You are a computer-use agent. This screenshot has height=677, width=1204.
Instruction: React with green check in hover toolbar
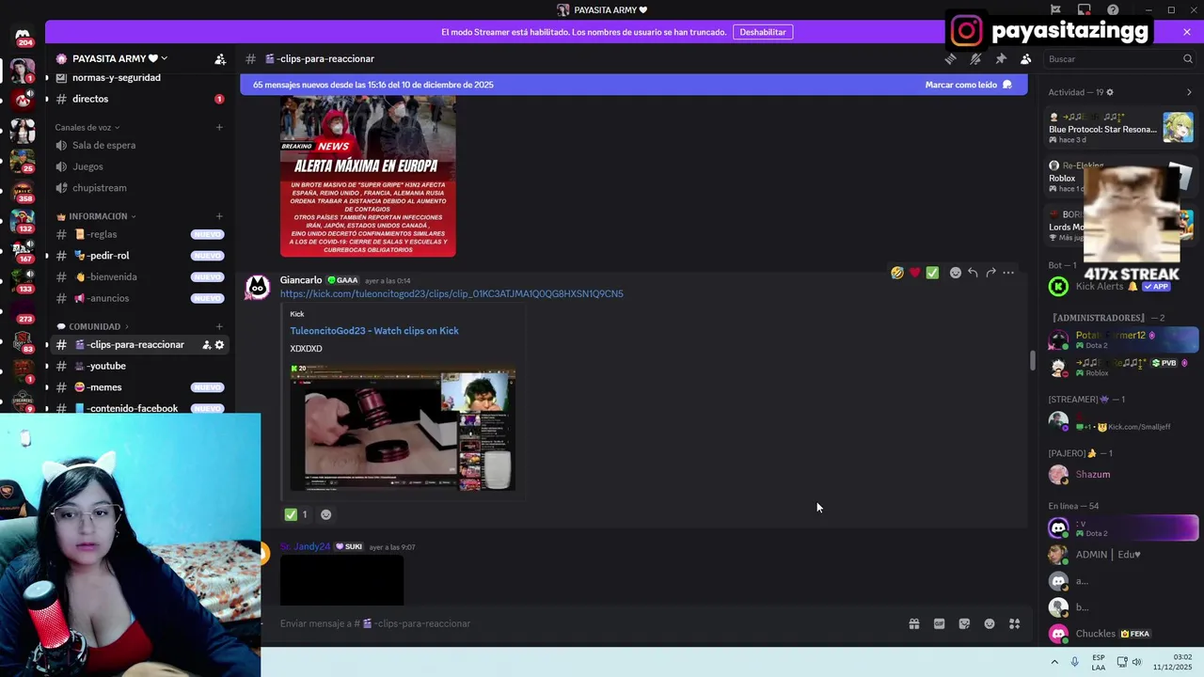tap(932, 273)
